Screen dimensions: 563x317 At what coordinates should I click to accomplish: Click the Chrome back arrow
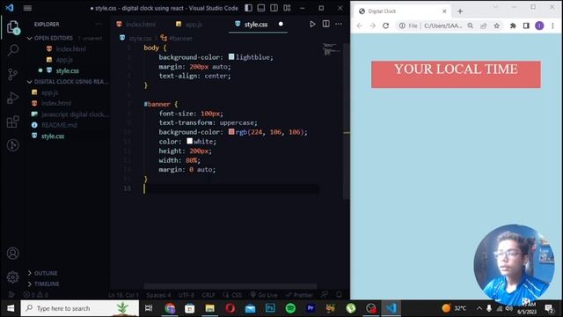click(x=360, y=26)
